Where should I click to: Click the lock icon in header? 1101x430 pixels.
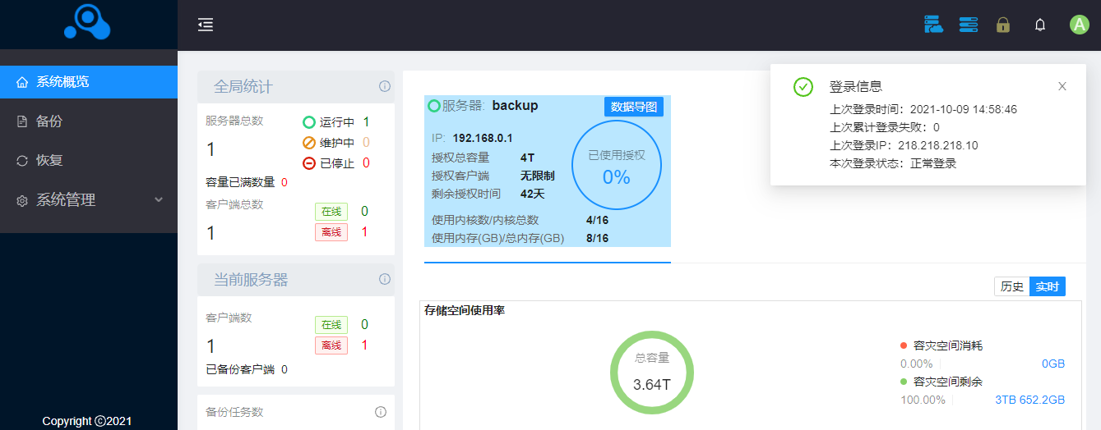pyautogui.click(x=1002, y=25)
